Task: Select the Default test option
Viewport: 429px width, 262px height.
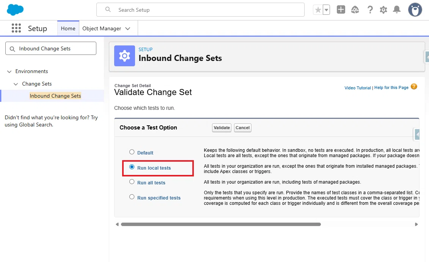Action: 132,152
